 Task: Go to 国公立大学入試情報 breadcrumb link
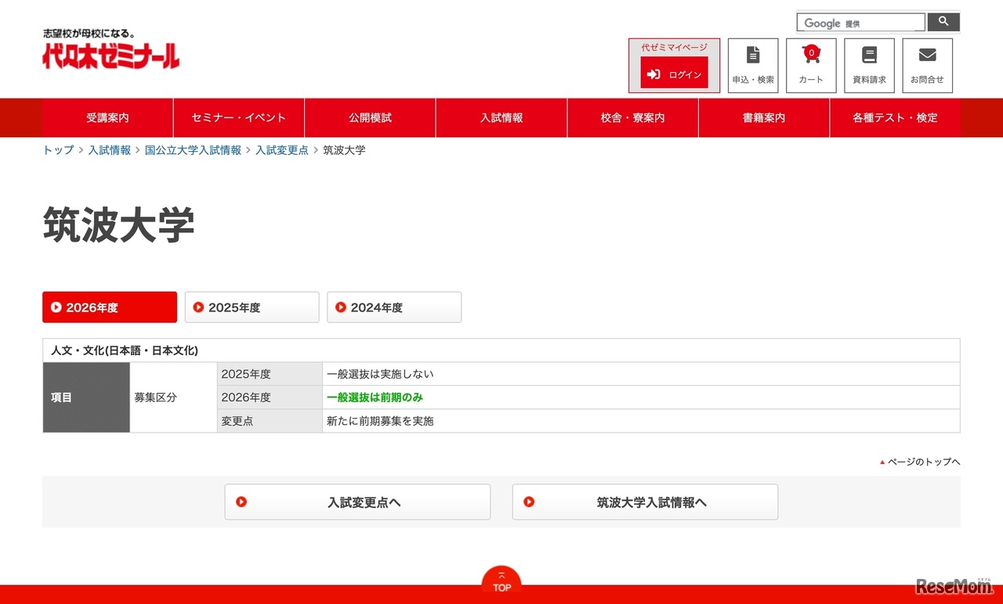click(x=193, y=150)
